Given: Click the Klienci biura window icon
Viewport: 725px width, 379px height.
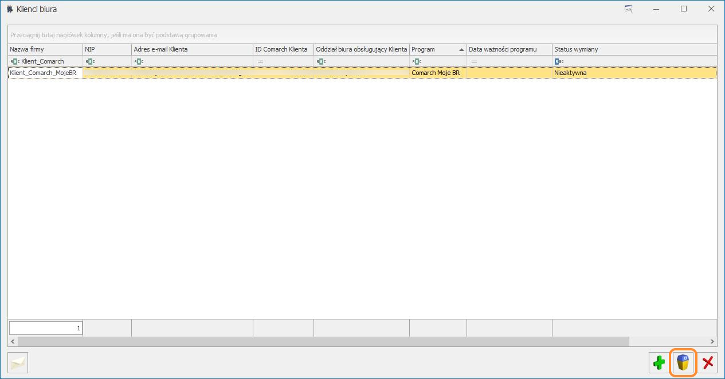Looking at the screenshot, I should pos(10,9).
